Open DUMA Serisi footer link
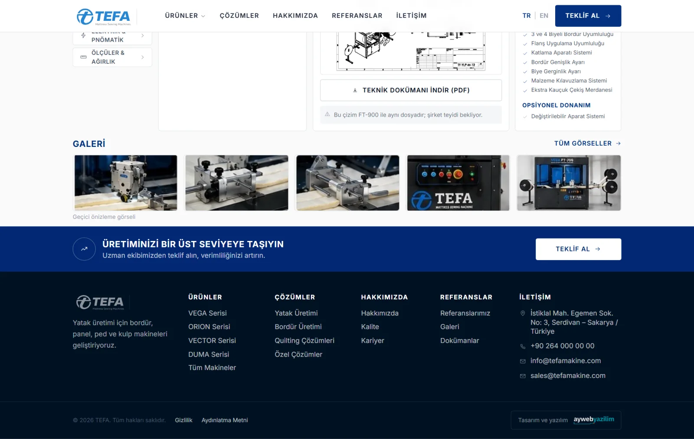 pos(209,354)
